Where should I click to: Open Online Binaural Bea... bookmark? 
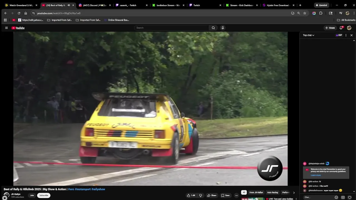(117, 20)
